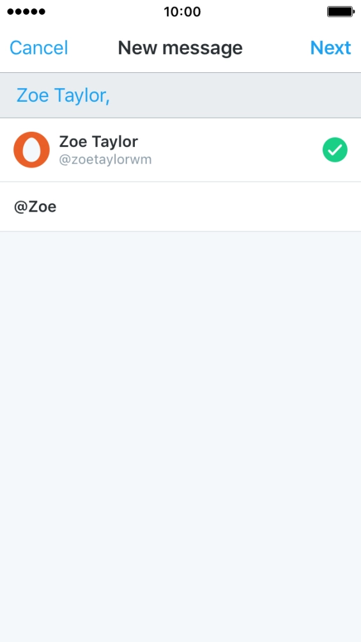Cancel the new message
The width and height of the screenshot is (361, 642).
[39, 48]
